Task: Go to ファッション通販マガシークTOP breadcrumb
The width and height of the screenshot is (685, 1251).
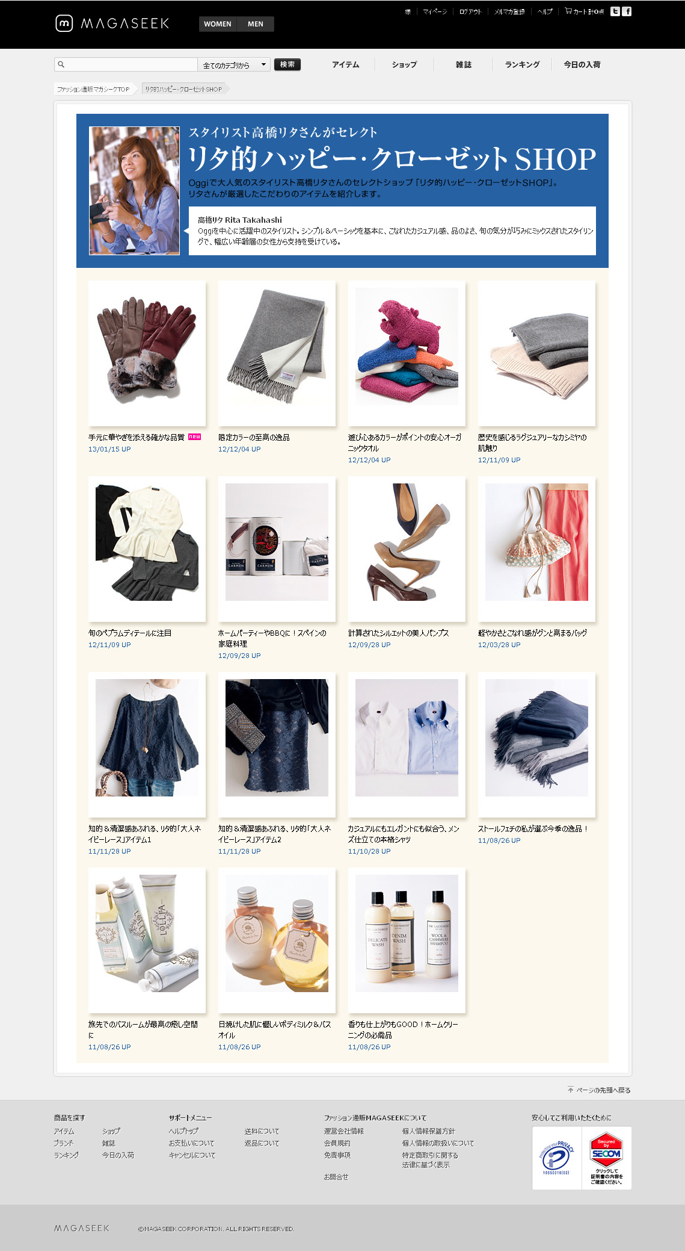Action: [93, 89]
